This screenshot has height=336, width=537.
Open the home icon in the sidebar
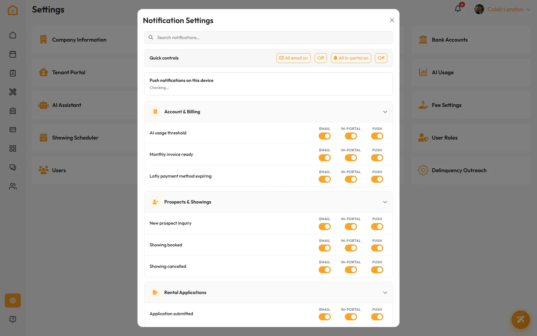pos(13,35)
